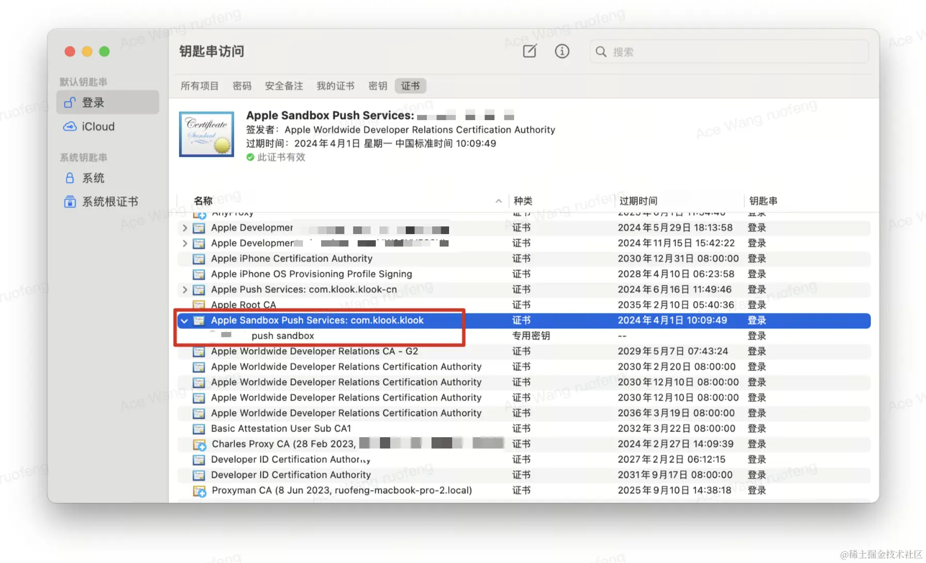Sort by 过期时间 column header
The height and width of the screenshot is (563, 926).
(638, 201)
